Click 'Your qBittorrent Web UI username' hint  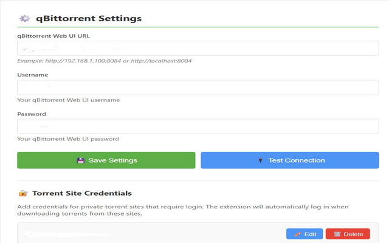pos(68,100)
